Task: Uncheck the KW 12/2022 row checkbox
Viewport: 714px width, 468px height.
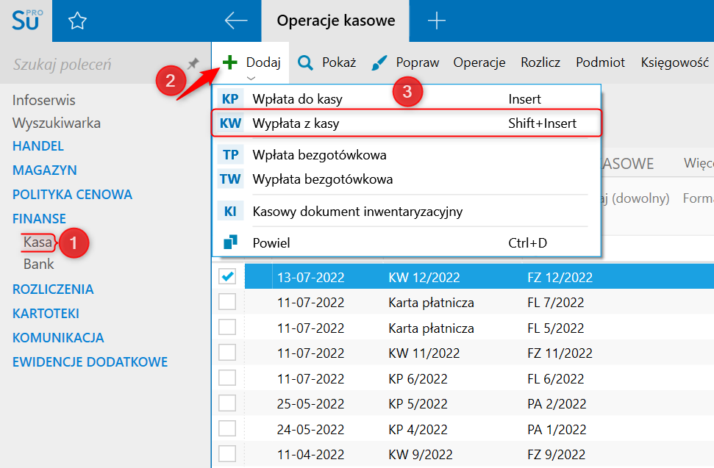Action: point(228,277)
